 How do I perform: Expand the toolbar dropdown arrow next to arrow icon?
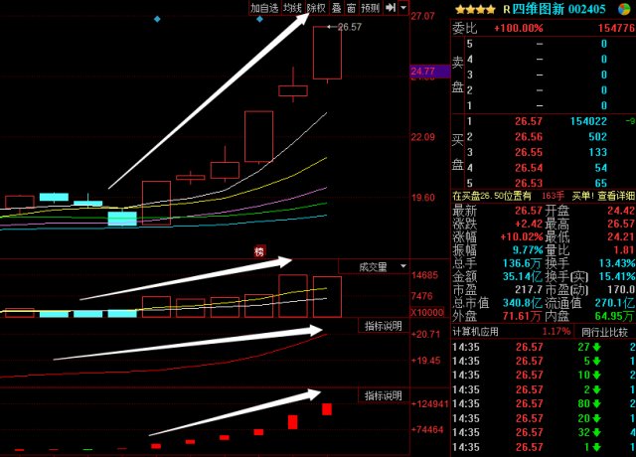[x=403, y=7]
